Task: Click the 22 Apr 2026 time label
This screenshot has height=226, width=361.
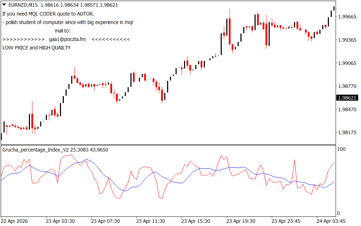Action: point(14,221)
